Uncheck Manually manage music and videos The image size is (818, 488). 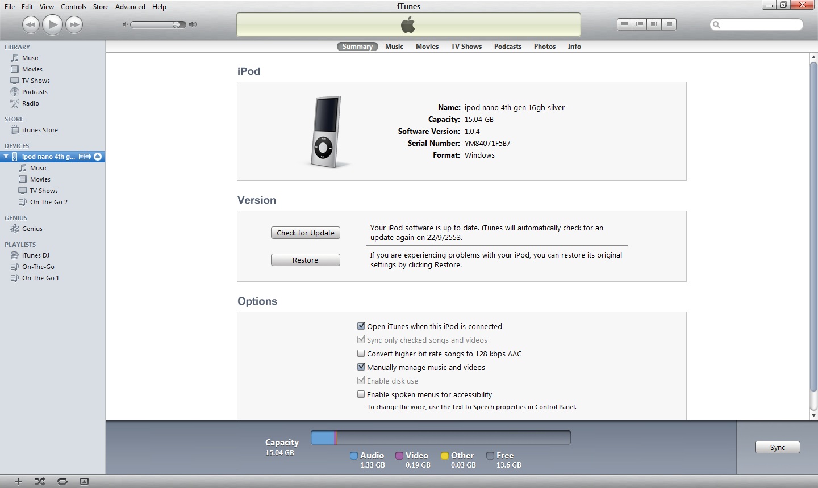click(361, 367)
